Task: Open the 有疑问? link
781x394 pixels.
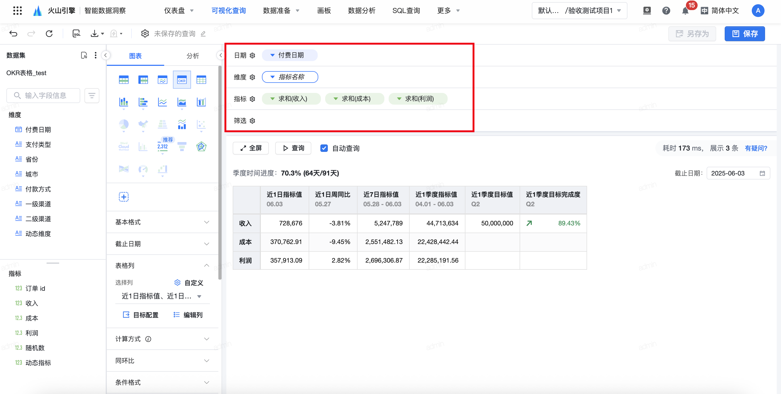Action: 756,148
